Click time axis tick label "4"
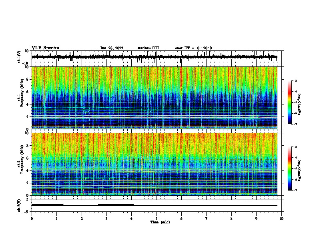This screenshot has height=245, width=317. (x=132, y=219)
